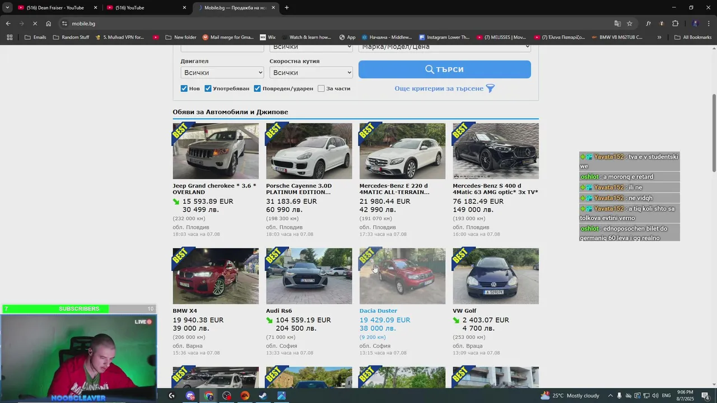Image resolution: width=717 pixels, height=403 pixels.
Task: Click the ENG language indicator in taskbar
Action: click(x=666, y=396)
